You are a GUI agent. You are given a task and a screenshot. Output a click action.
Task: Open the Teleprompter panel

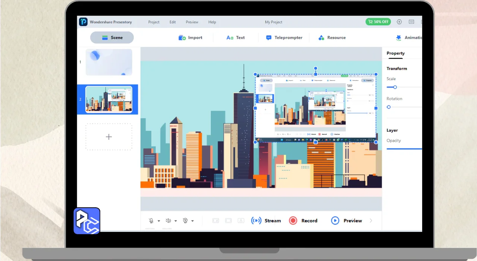point(284,38)
